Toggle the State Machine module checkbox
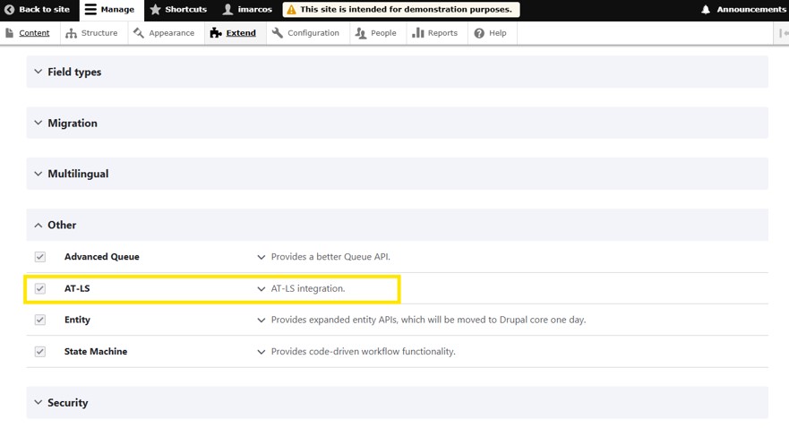The image size is (789, 436). (x=40, y=352)
